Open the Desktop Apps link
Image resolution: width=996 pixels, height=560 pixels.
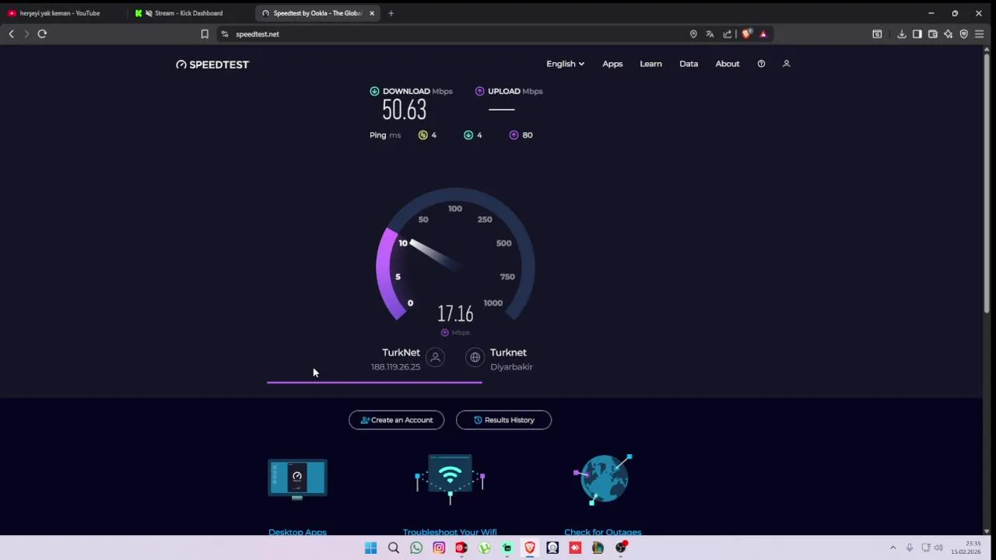point(297,532)
